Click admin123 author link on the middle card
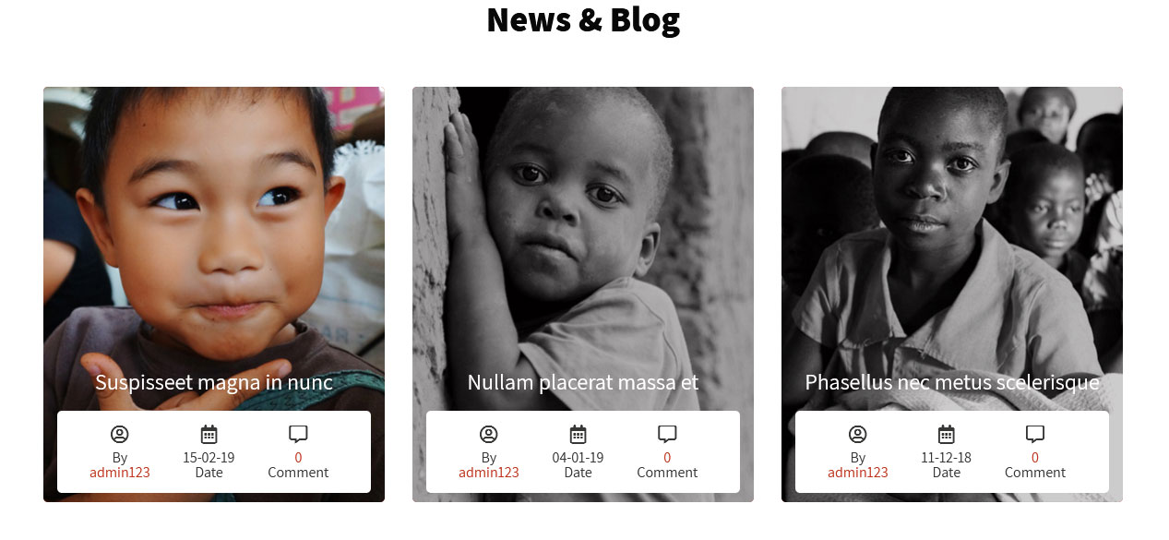This screenshot has width=1169, height=540. pyautogui.click(x=489, y=473)
